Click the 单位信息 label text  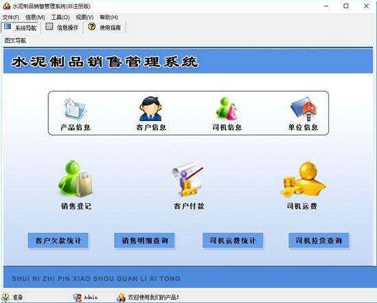click(304, 127)
